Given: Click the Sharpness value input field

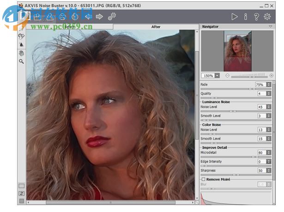Looking at the screenshot, I should pos(261,170).
